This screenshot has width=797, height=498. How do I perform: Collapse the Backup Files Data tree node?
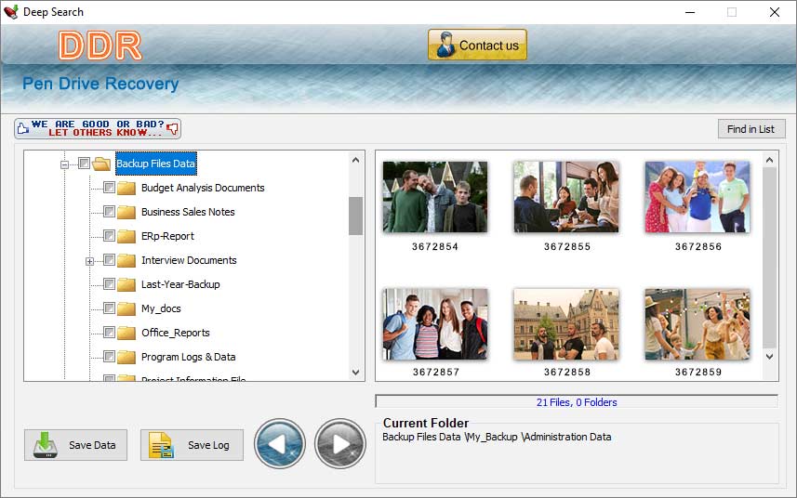point(64,164)
